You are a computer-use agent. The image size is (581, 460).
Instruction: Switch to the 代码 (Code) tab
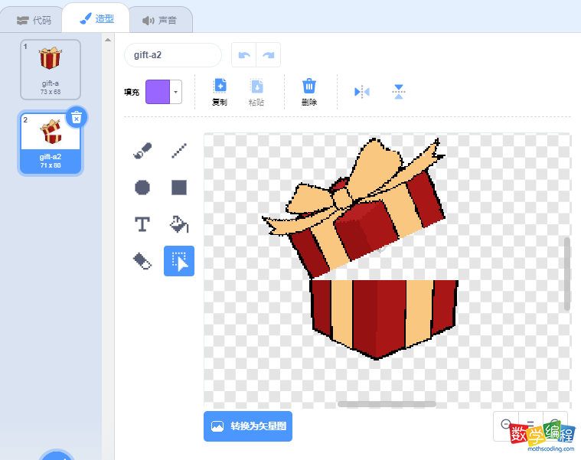(34, 20)
